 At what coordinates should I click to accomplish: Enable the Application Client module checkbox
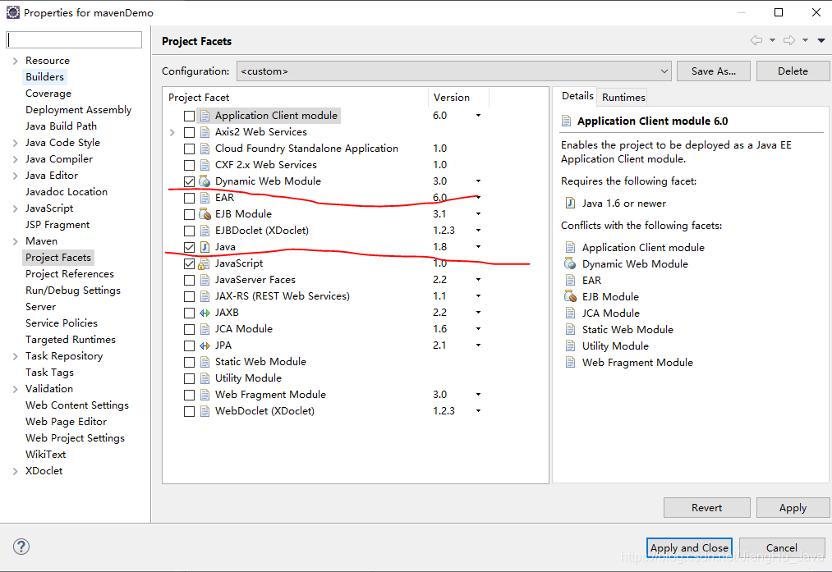click(x=189, y=116)
